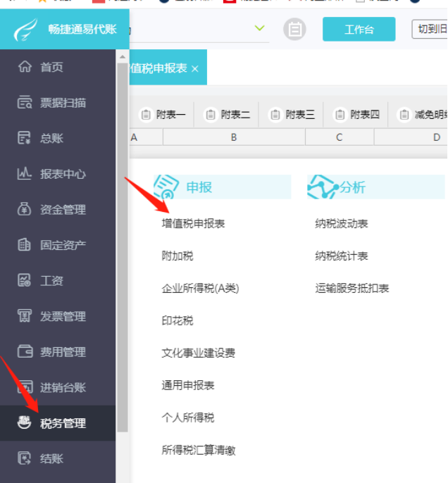Click the round calendar icon beside dropdown
The height and width of the screenshot is (483, 448).
pyautogui.click(x=294, y=29)
